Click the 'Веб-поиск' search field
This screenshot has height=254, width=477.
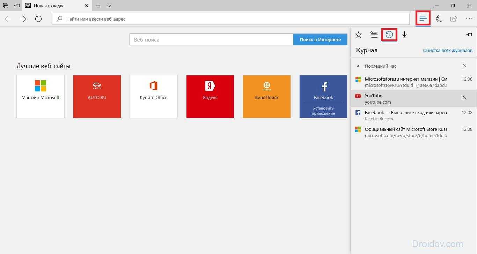click(x=211, y=40)
